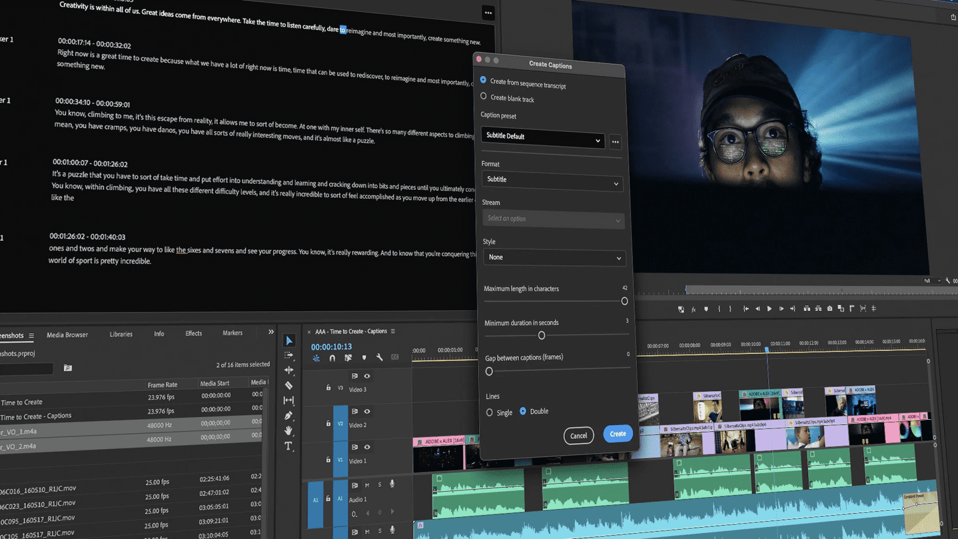Switch to the Media Browser tab
The image size is (958, 539).
pos(67,335)
